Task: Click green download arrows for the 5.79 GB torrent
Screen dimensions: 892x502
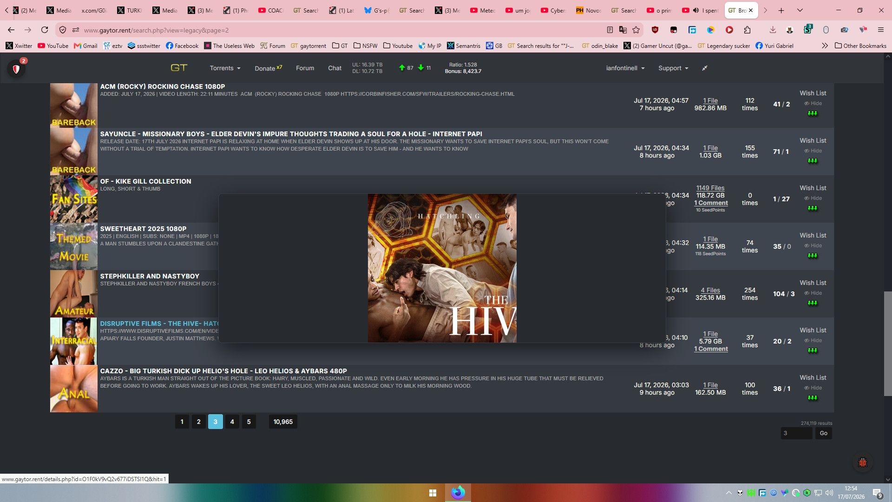Action: pos(813,350)
